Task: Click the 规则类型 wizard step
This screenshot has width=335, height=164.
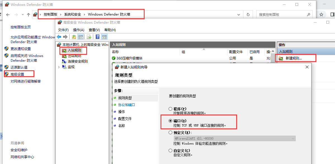Action: (125, 98)
